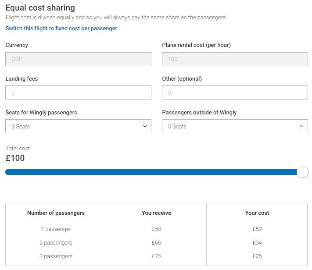Click the 2 passengers table row label

coord(56,242)
